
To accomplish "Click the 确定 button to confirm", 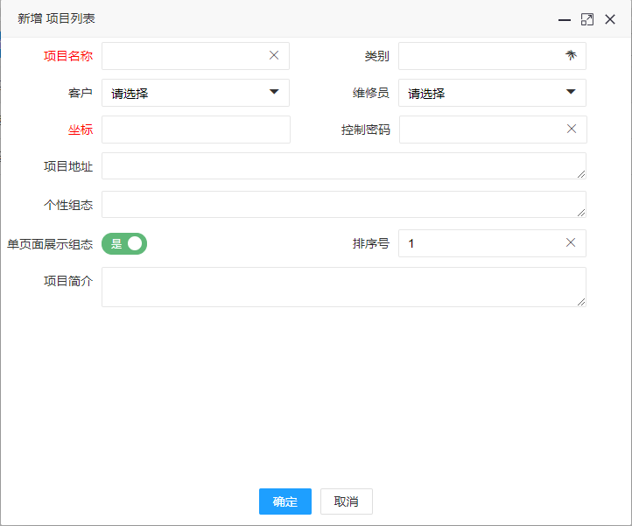I will point(285,501).
